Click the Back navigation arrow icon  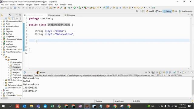[142, 8]
